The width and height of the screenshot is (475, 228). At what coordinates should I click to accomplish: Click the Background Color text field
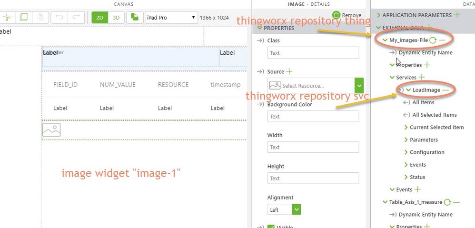point(313,116)
